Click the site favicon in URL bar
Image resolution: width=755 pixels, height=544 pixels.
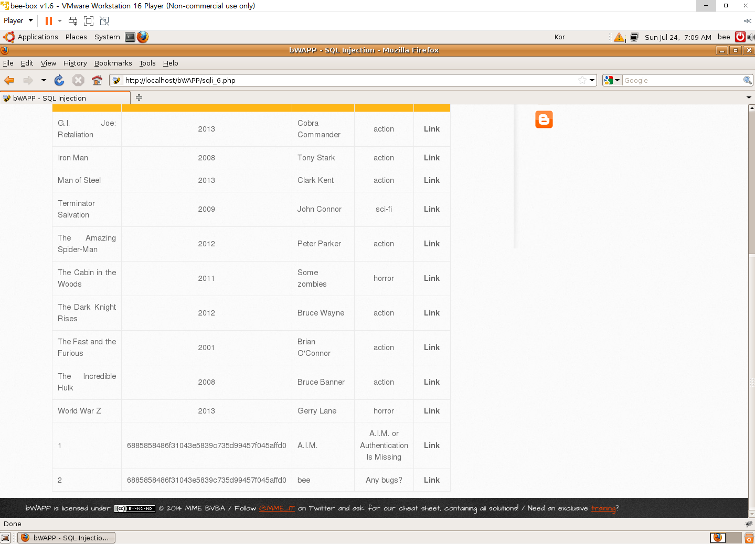[116, 80]
